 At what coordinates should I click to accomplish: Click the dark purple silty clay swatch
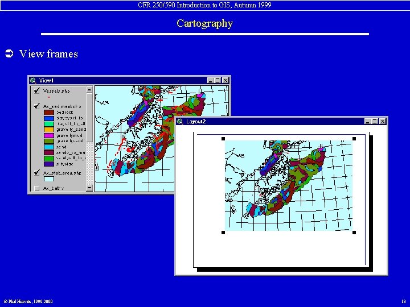(x=49, y=164)
